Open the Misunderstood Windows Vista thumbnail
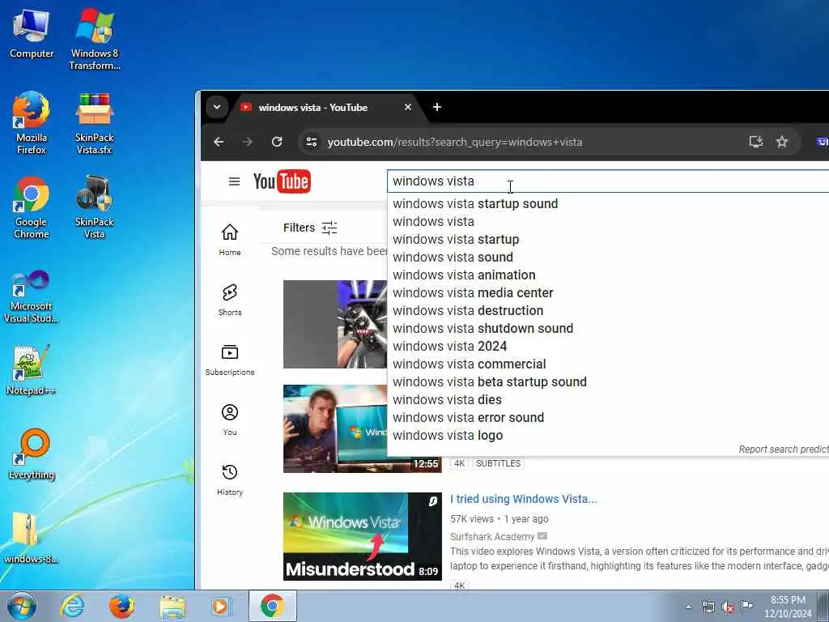This screenshot has width=829, height=622. [x=362, y=536]
